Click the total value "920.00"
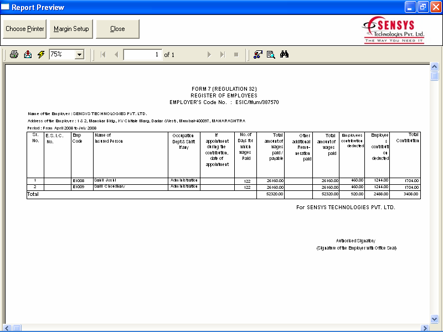Image resolution: width=443 pixels, height=332 pixels. click(357, 194)
